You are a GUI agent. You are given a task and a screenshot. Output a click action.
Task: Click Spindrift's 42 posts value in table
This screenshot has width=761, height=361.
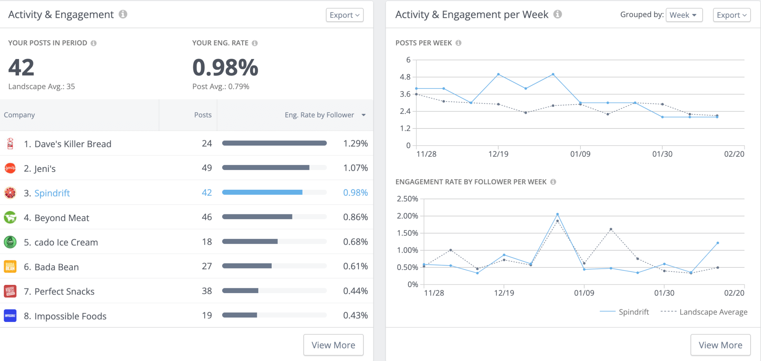[207, 192]
